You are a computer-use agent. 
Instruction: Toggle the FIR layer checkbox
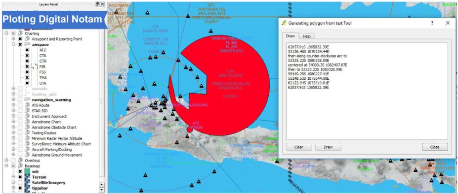pyautogui.click(x=27, y=66)
